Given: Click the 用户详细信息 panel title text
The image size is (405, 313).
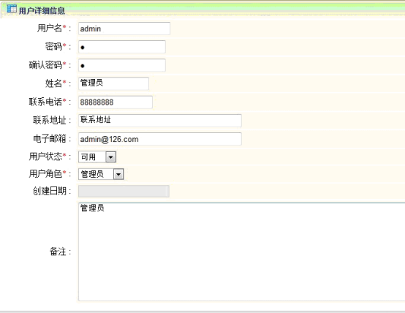Looking at the screenshot, I should pos(42,11).
